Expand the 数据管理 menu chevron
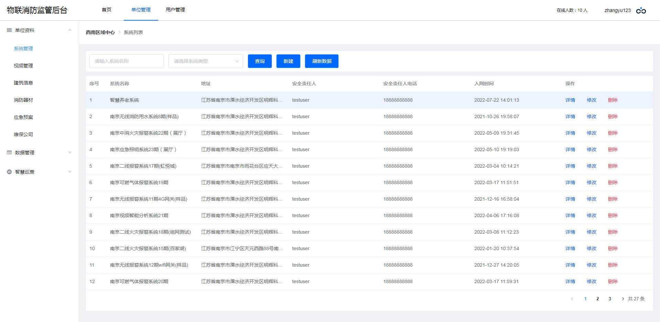The height and width of the screenshot is (322, 660). [x=70, y=153]
